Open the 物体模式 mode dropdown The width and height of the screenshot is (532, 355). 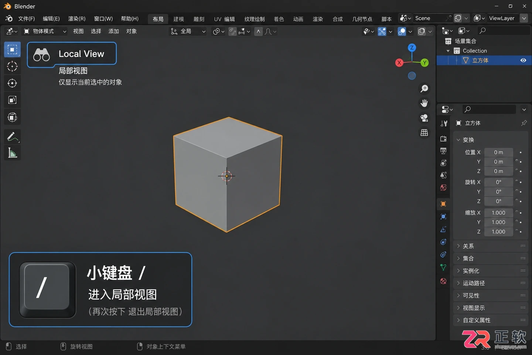45,31
